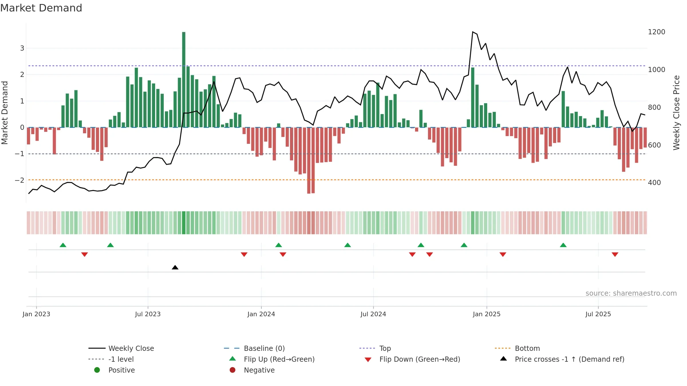This screenshot has width=687, height=386.
Task: Click the -1 level gray dotted sample
Action: (96, 359)
